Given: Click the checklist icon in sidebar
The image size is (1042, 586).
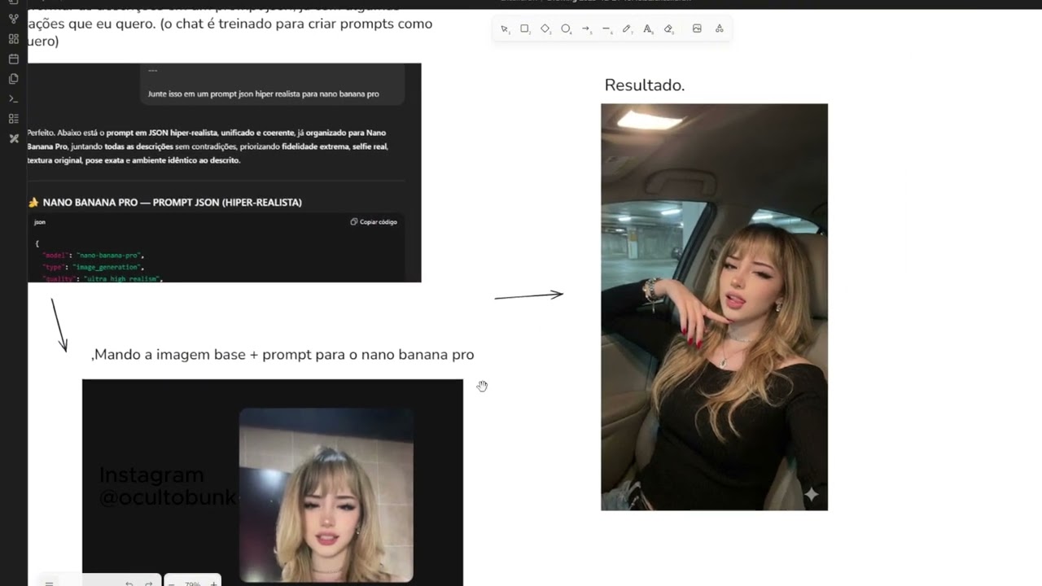Looking at the screenshot, I should tap(13, 119).
